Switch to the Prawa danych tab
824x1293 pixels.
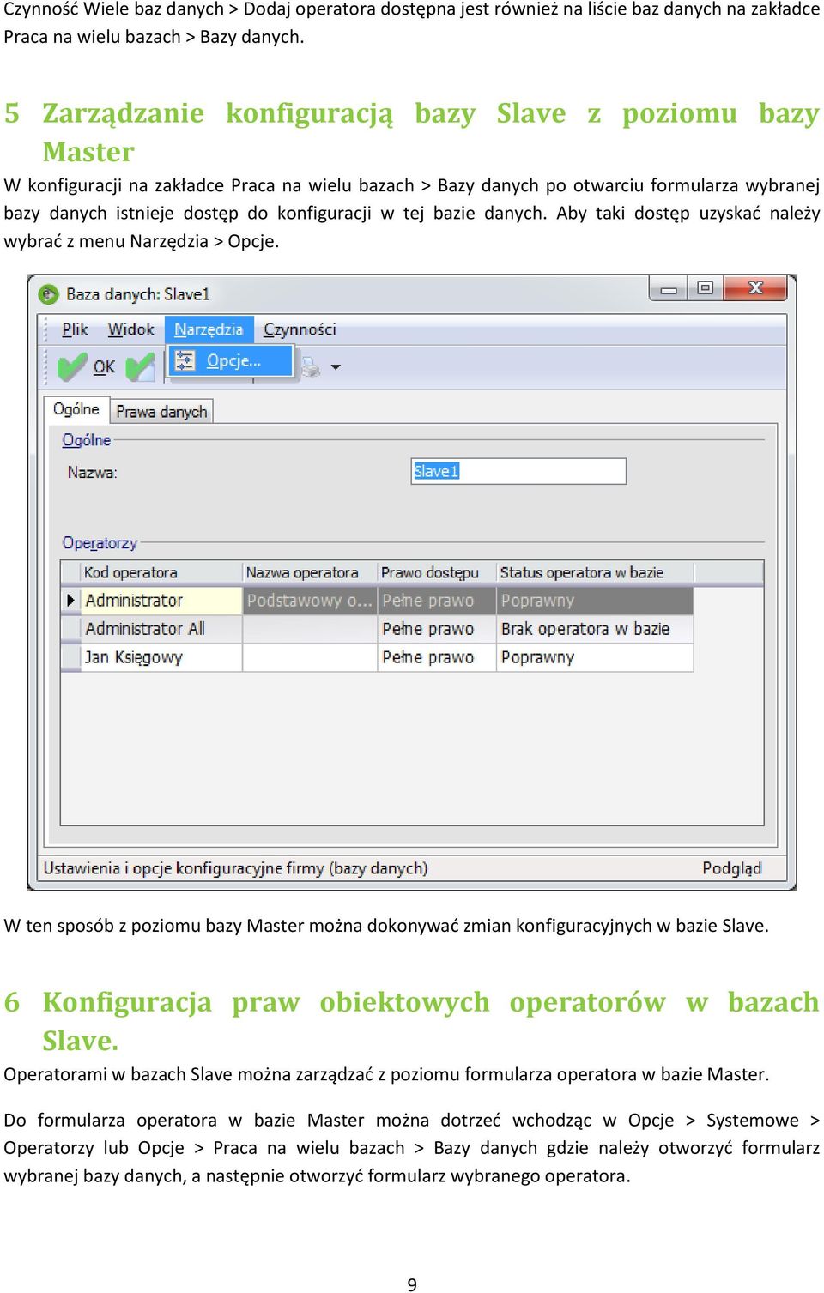(x=161, y=412)
